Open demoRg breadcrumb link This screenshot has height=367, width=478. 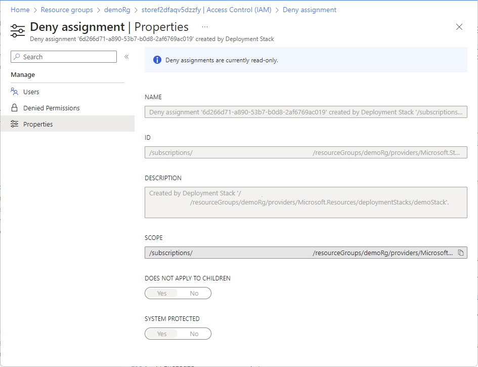coord(117,10)
